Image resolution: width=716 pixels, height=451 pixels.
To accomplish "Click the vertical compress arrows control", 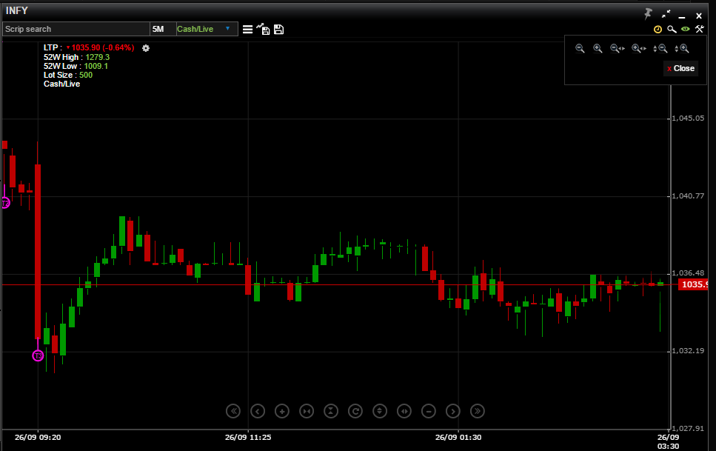I will [331, 411].
